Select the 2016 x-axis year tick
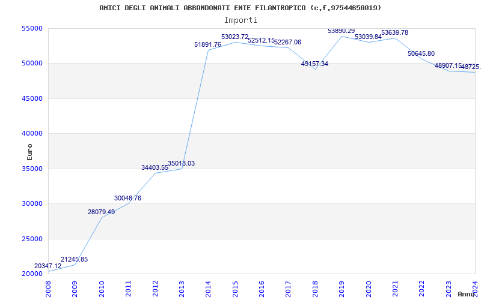 [262, 287]
